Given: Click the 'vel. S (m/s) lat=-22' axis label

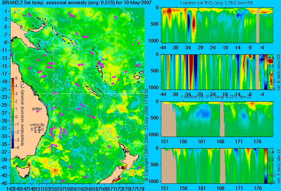Looking at the screenshot, I should pyautogui.click(x=278, y=166).
